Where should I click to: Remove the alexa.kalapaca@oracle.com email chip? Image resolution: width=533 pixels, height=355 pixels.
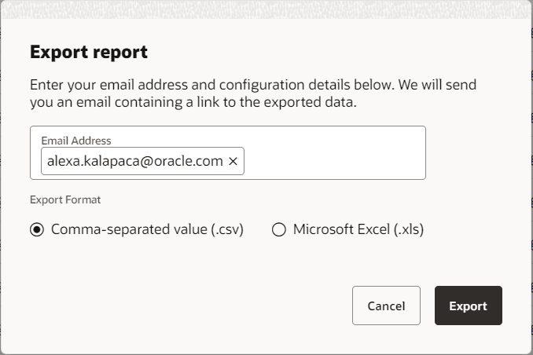point(233,161)
